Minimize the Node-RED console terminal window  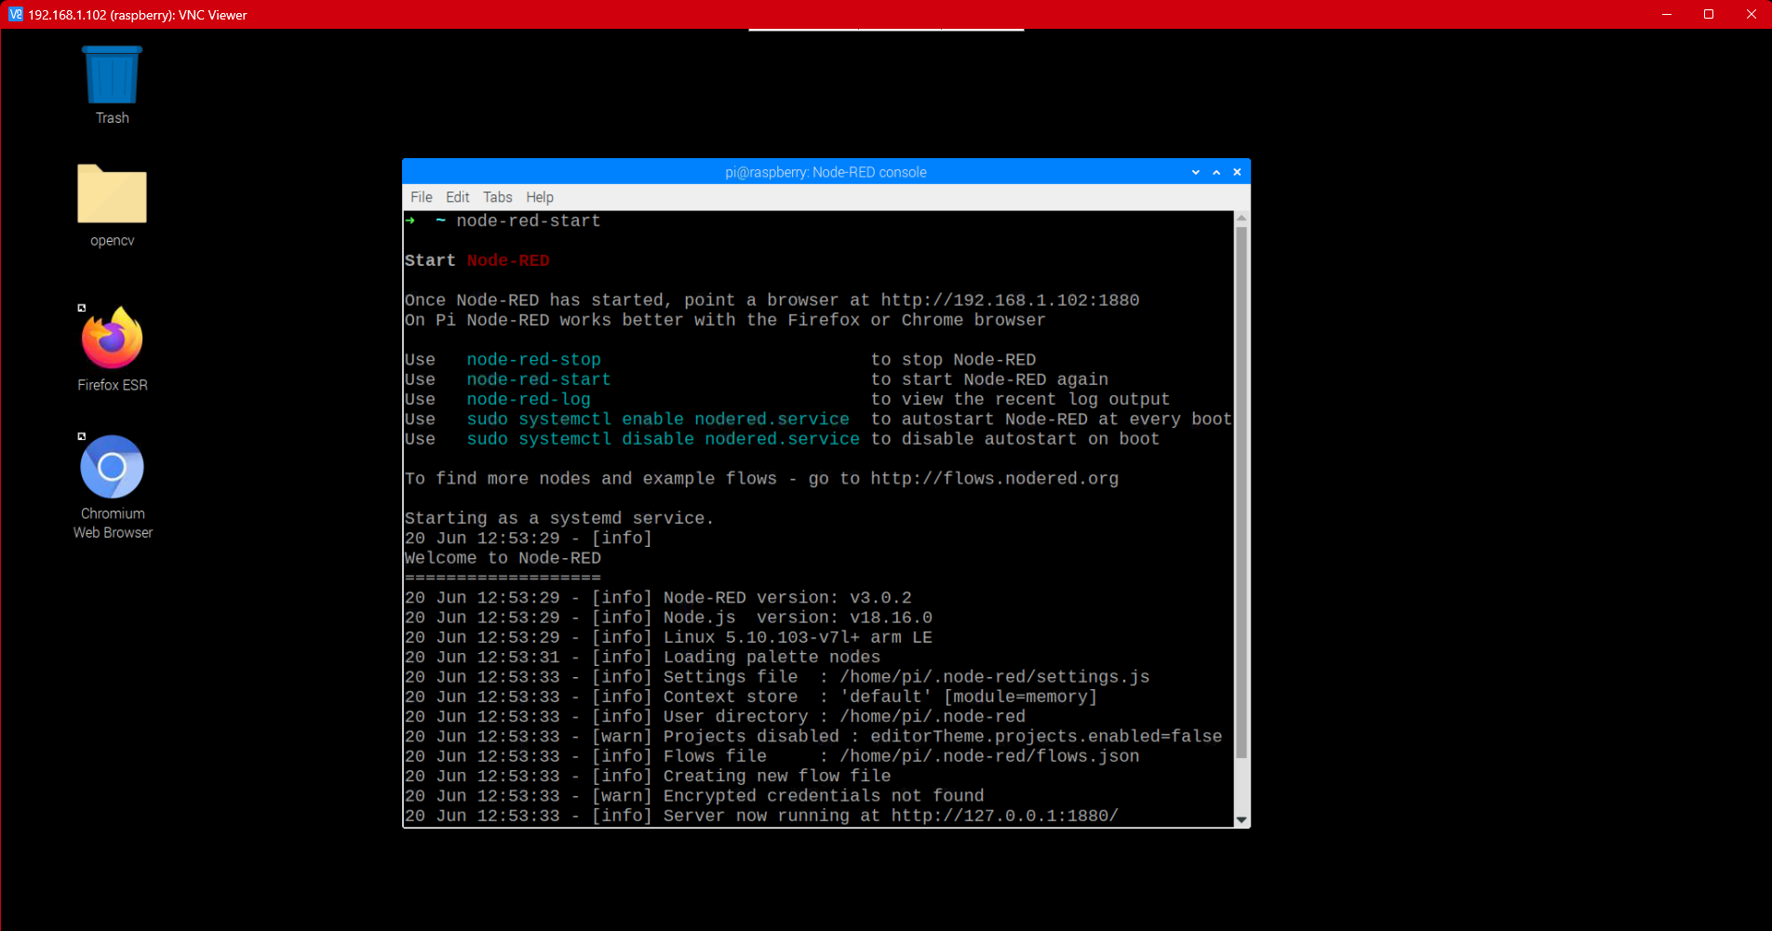pyautogui.click(x=1196, y=172)
